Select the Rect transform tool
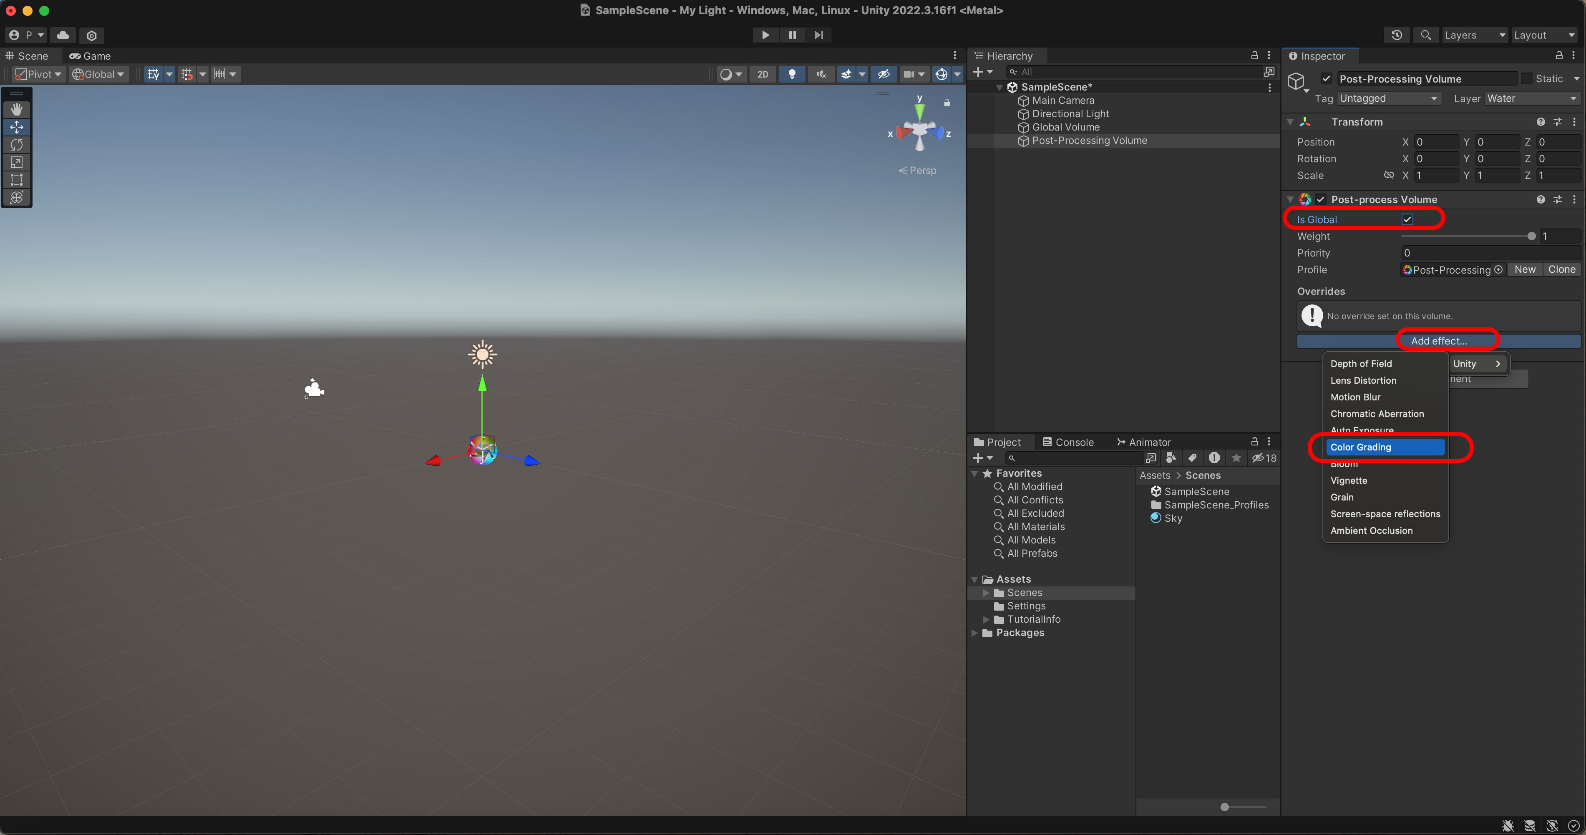Viewport: 1586px width, 835px height. (x=17, y=180)
